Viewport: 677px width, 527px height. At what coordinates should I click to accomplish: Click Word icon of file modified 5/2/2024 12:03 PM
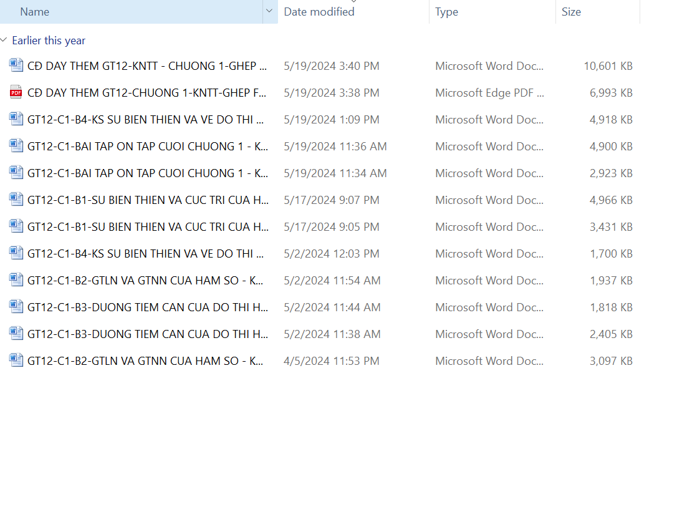pos(16,254)
